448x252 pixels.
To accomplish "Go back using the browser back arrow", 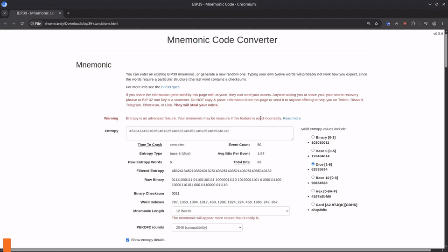I will point(6,24).
